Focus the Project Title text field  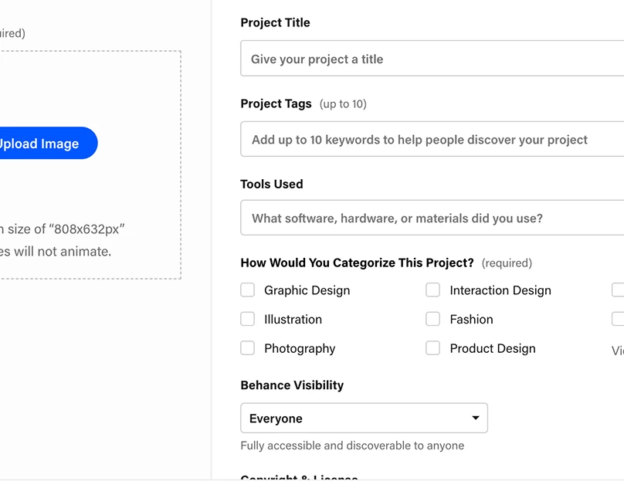432,59
